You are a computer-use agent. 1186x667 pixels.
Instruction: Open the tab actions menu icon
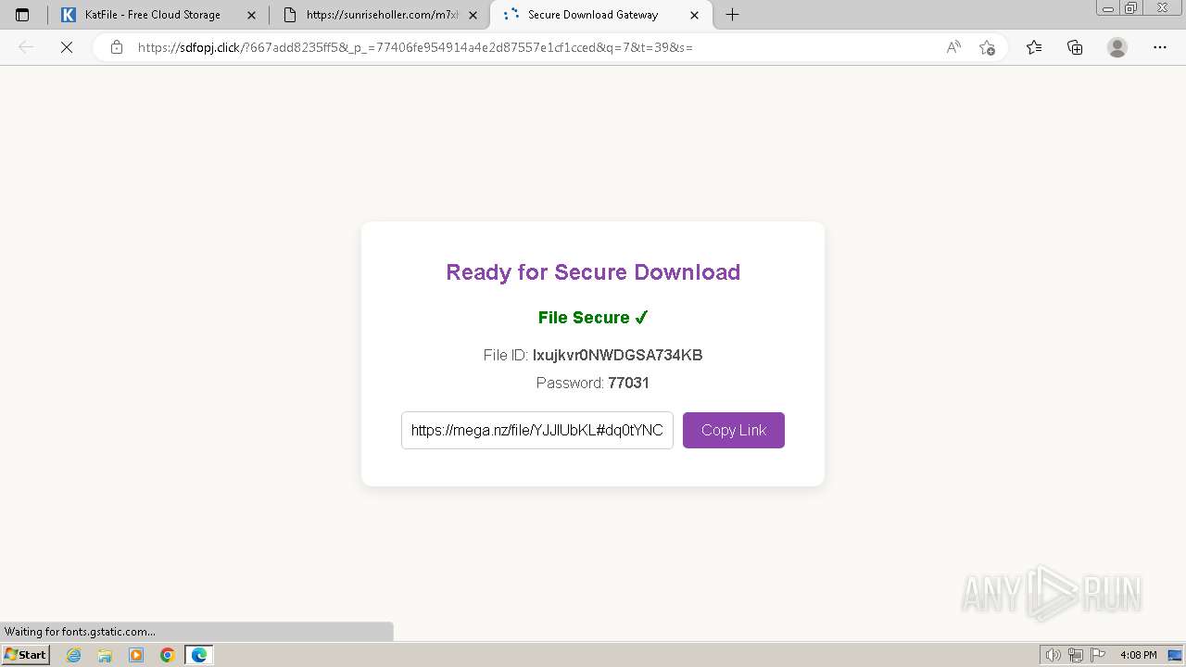[x=22, y=15]
